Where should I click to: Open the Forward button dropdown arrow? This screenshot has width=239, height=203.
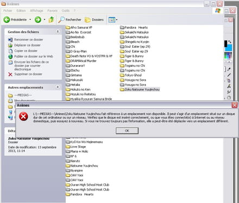(x=45, y=20)
